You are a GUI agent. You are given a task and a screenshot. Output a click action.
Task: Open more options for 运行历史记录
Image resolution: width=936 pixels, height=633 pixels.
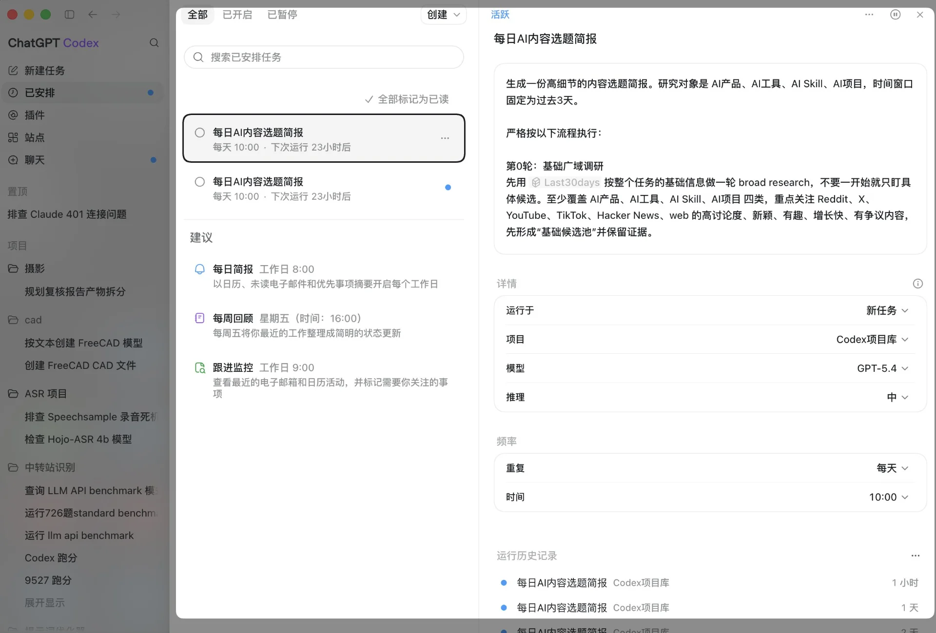click(916, 556)
